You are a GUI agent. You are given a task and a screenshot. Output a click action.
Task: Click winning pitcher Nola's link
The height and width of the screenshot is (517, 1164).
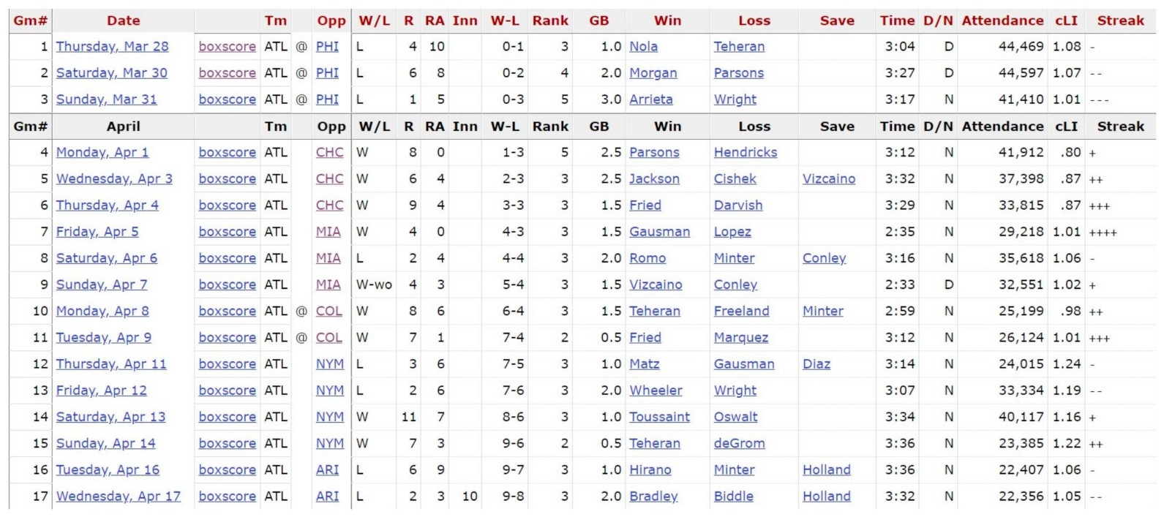(x=643, y=47)
